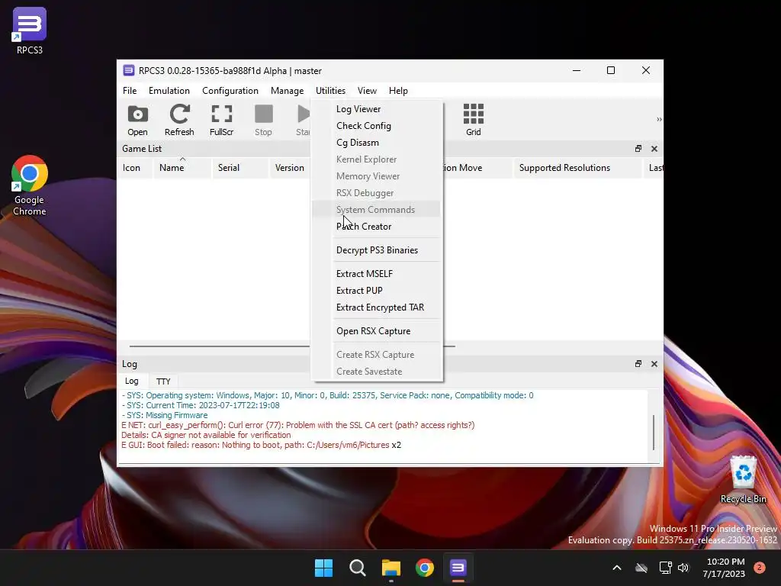Viewport: 781px width, 586px height.
Task: Expand the toolbar overflow chevron
Action: point(659,120)
